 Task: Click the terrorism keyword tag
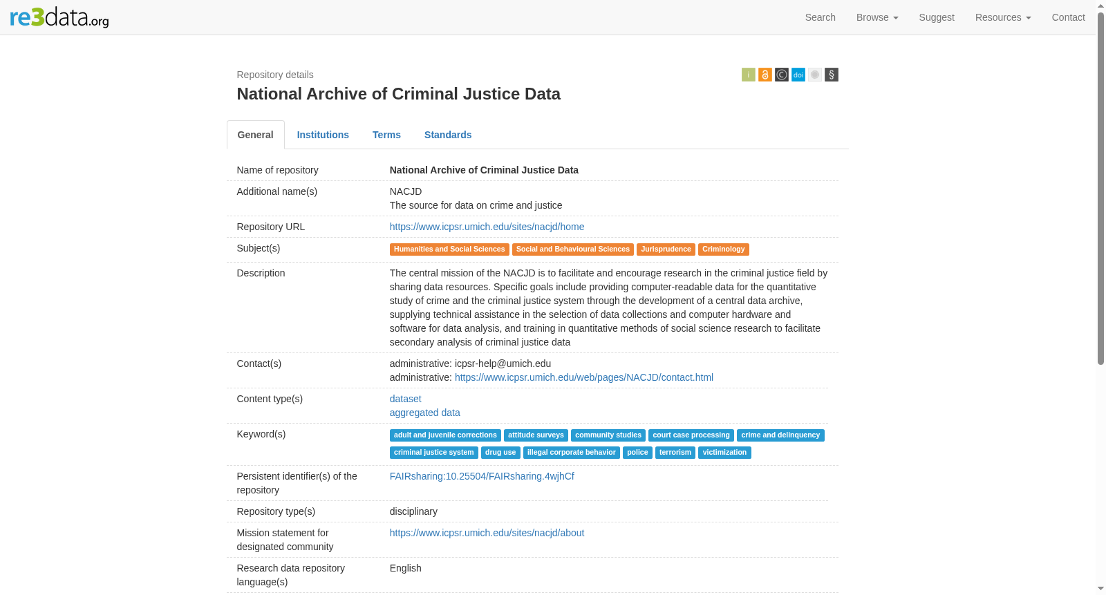click(675, 453)
